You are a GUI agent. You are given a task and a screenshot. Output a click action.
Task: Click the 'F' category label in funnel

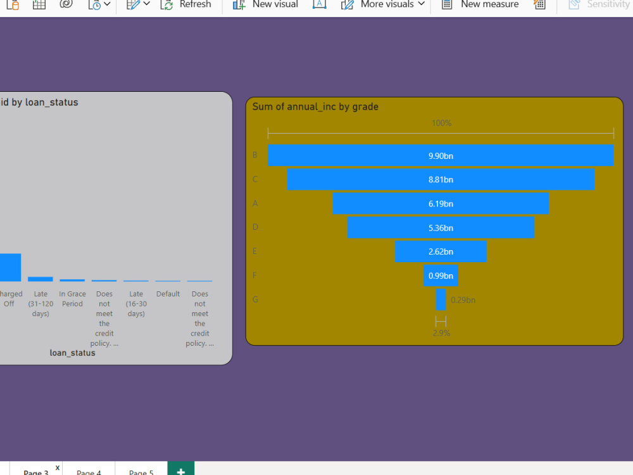(x=254, y=275)
